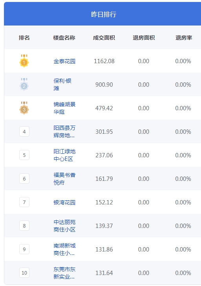Screen dimensions: 201x286
Task: Click the rank 9 number badge
Action: 24,249
